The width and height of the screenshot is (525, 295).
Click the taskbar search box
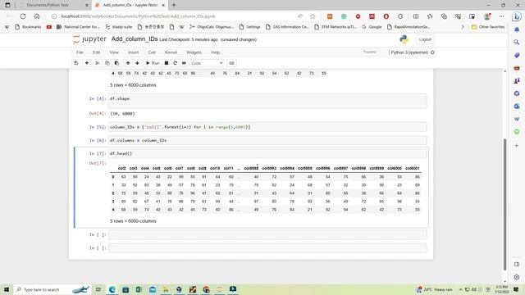coord(52,289)
